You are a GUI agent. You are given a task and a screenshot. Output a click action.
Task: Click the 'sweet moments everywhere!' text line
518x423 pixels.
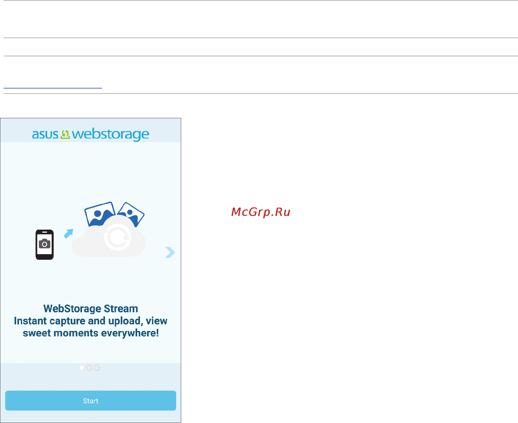pos(91,333)
